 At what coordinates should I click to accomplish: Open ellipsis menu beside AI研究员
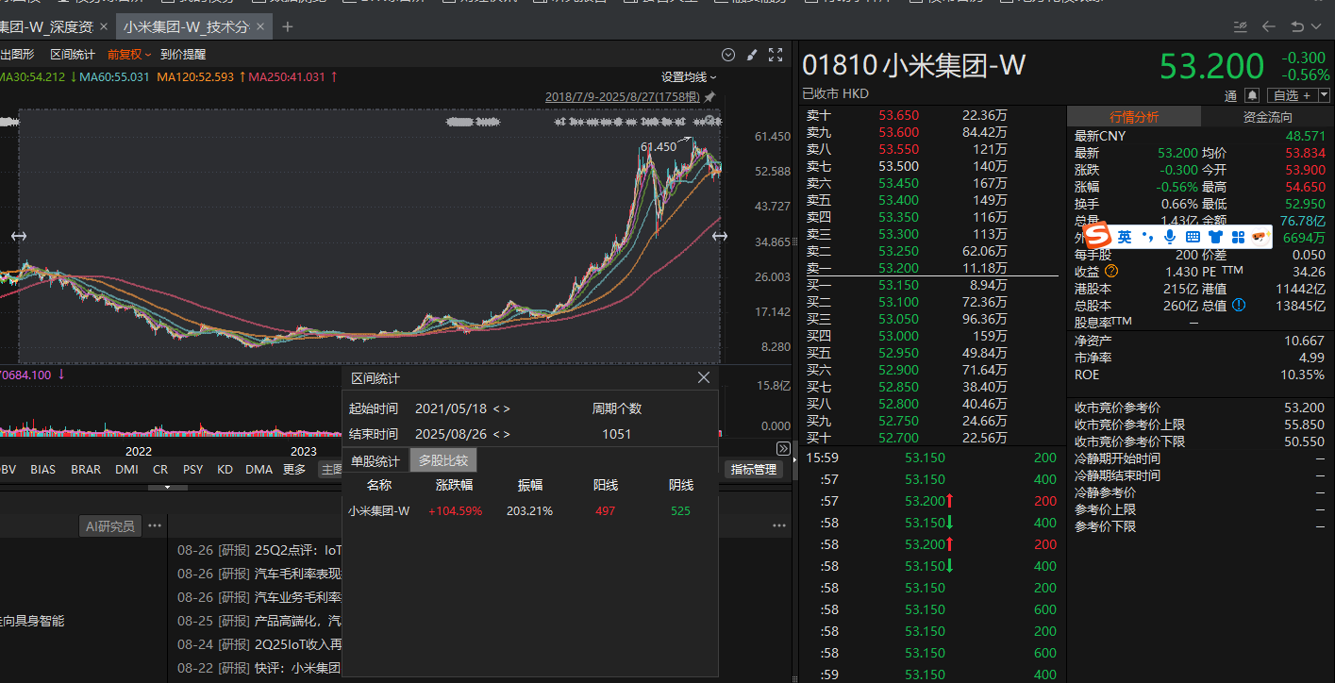tap(155, 525)
